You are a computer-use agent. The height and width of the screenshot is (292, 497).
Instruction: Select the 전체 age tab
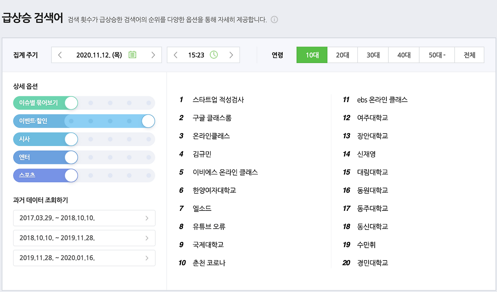tap(469, 55)
